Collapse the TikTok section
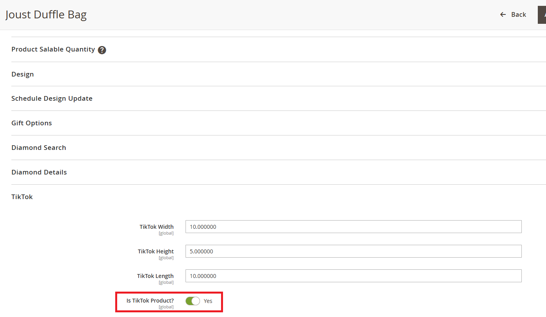The height and width of the screenshot is (317, 546). pos(22,197)
